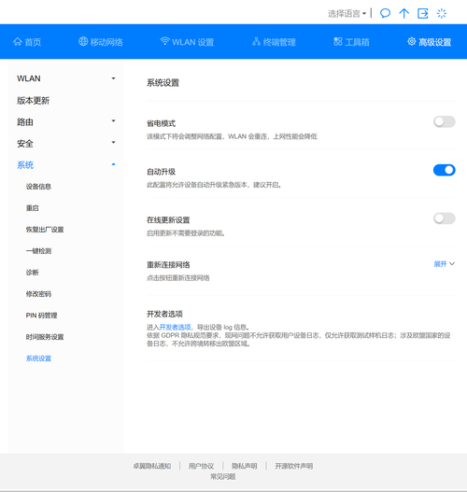The image size is (467, 492).
Task: Click the gear icon beside 高级设置
Action: 412,41
